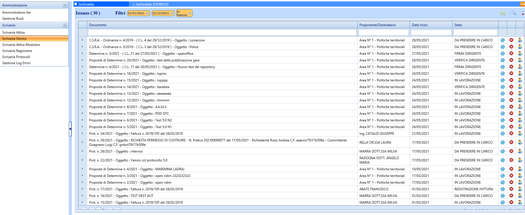Expand the Proposte n. 16/2021 lupino row

point(82,73)
